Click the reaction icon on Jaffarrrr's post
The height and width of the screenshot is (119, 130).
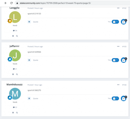123,60
